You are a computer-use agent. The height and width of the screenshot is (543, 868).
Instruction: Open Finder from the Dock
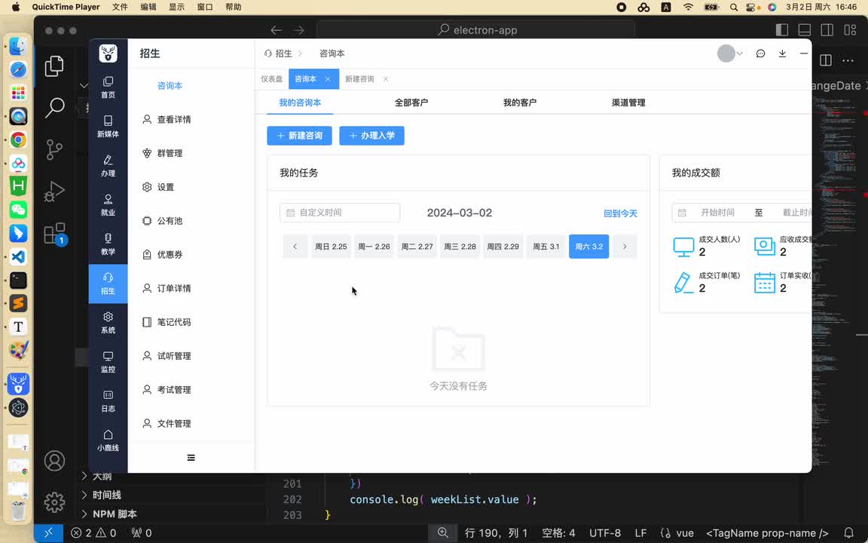pos(18,47)
